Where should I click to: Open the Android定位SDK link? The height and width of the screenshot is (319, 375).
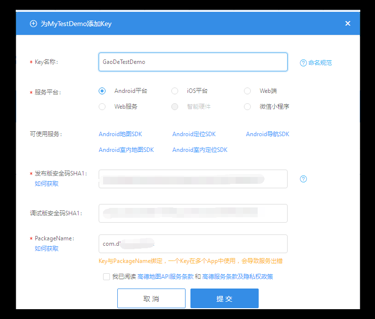point(194,134)
